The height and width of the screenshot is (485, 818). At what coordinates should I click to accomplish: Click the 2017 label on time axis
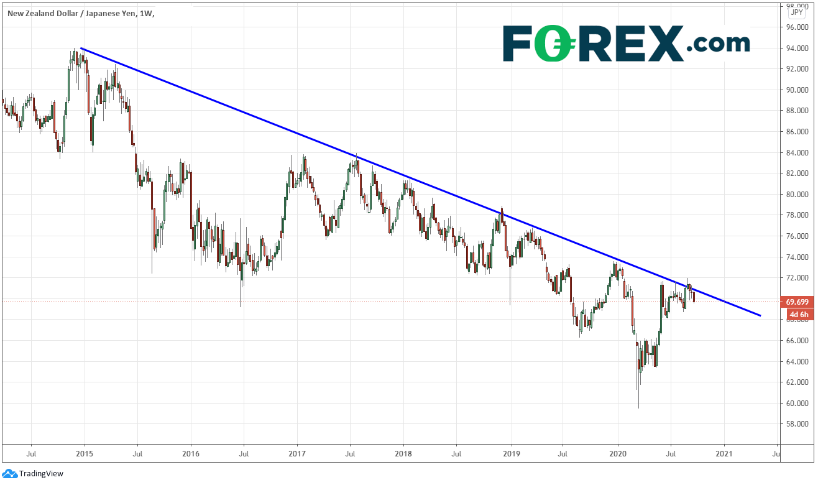297,455
